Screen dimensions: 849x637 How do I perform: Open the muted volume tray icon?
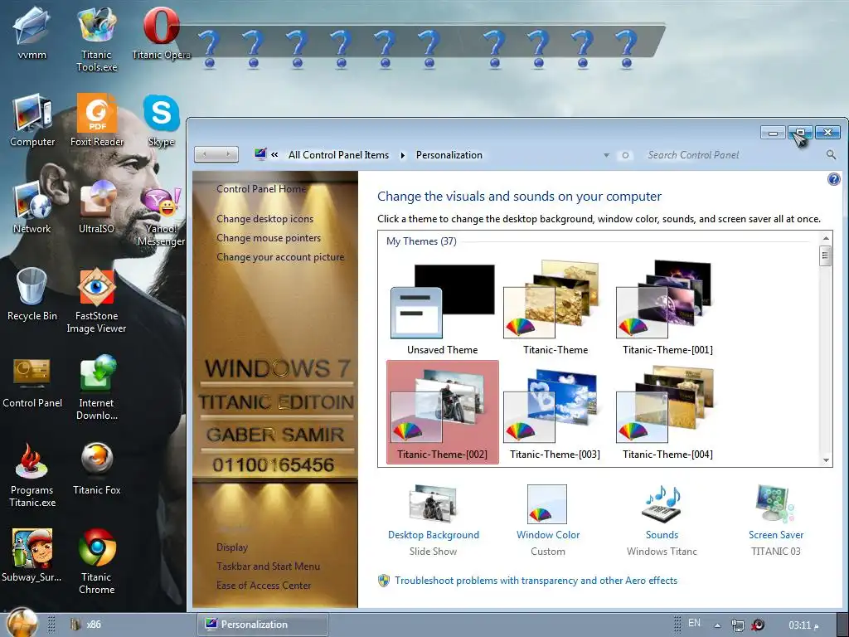(758, 625)
